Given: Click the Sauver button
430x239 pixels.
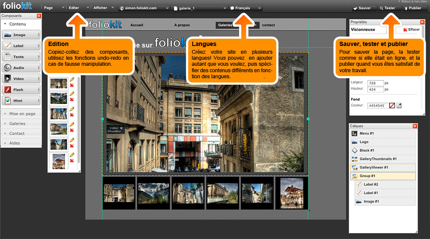Looking at the screenshot, I should point(362,8).
